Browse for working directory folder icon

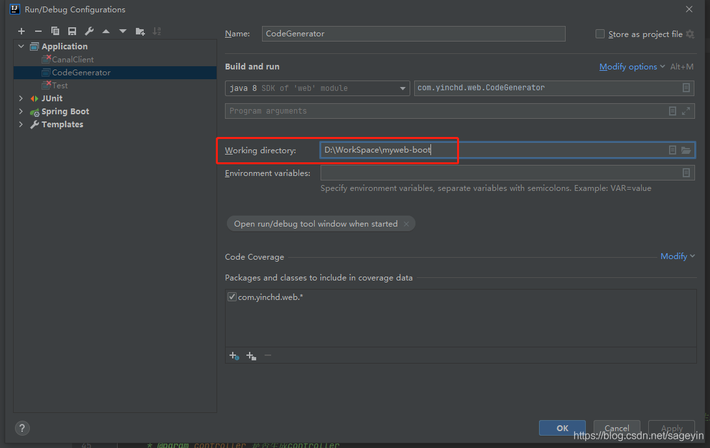686,151
